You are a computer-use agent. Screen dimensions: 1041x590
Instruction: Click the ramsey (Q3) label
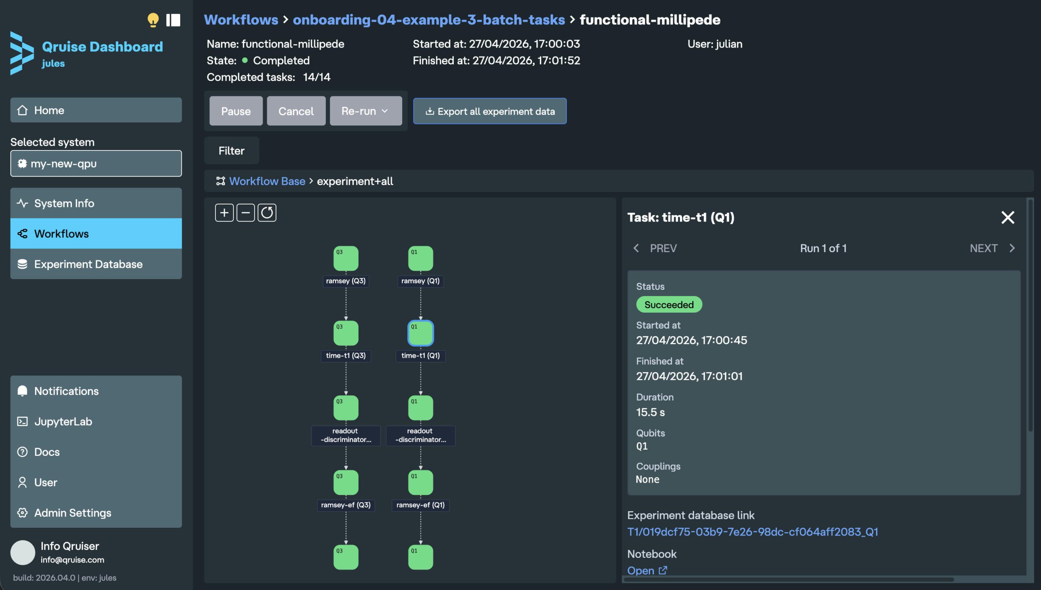coord(346,281)
